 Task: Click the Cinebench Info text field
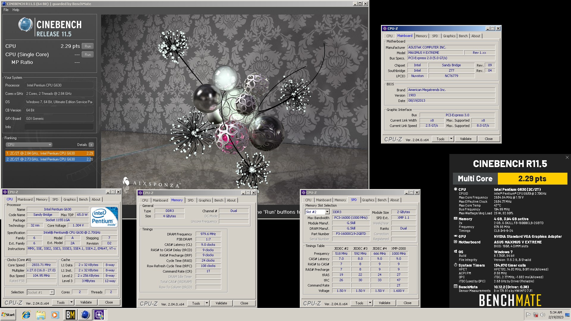[59, 127]
